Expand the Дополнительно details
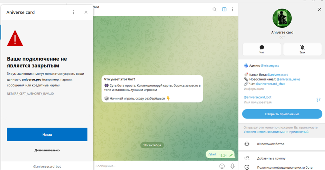Image resolution: width=325 pixels, height=170 pixels. (x=47, y=150)
